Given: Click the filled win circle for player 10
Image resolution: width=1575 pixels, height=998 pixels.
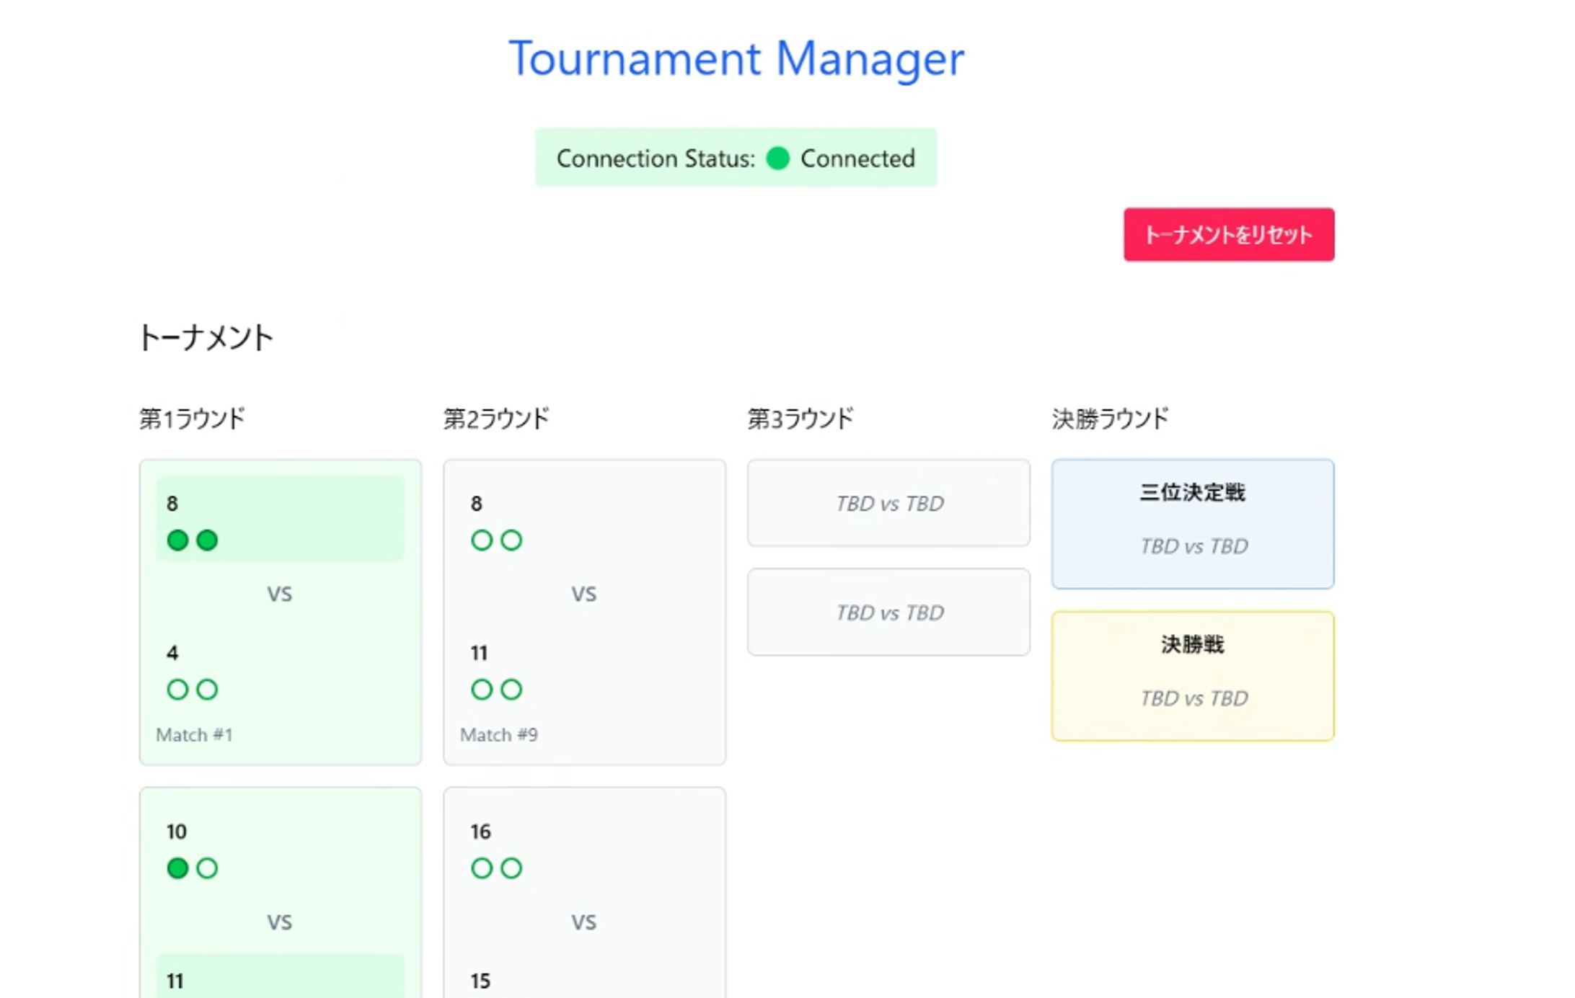Looking at the screenshot, I should [x=177, y=868].
